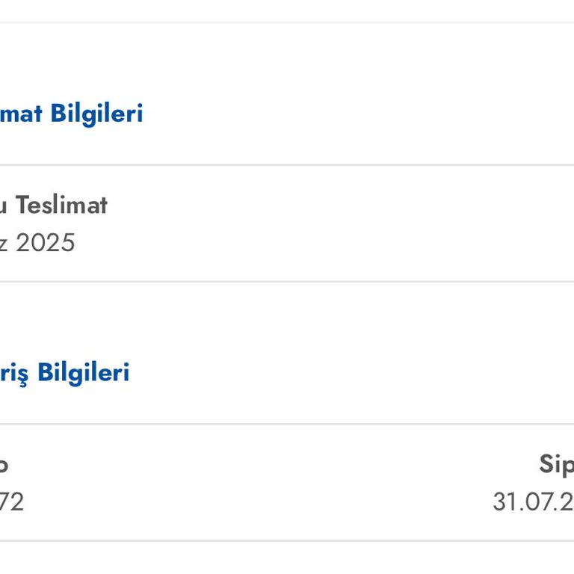Viewport: 574px width, 574px height.
Task: Click the order date starting 31.07
Action: pos(532,502)
